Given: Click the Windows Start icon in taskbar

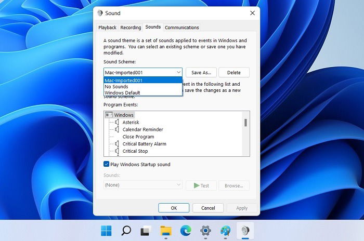Looking at the screenshot, I should [x=106, y=231].
